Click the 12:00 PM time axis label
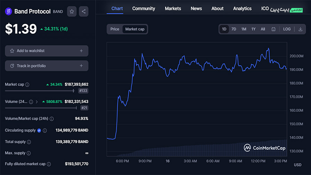This screenshot has width=311, height=175. click(258, 161)
